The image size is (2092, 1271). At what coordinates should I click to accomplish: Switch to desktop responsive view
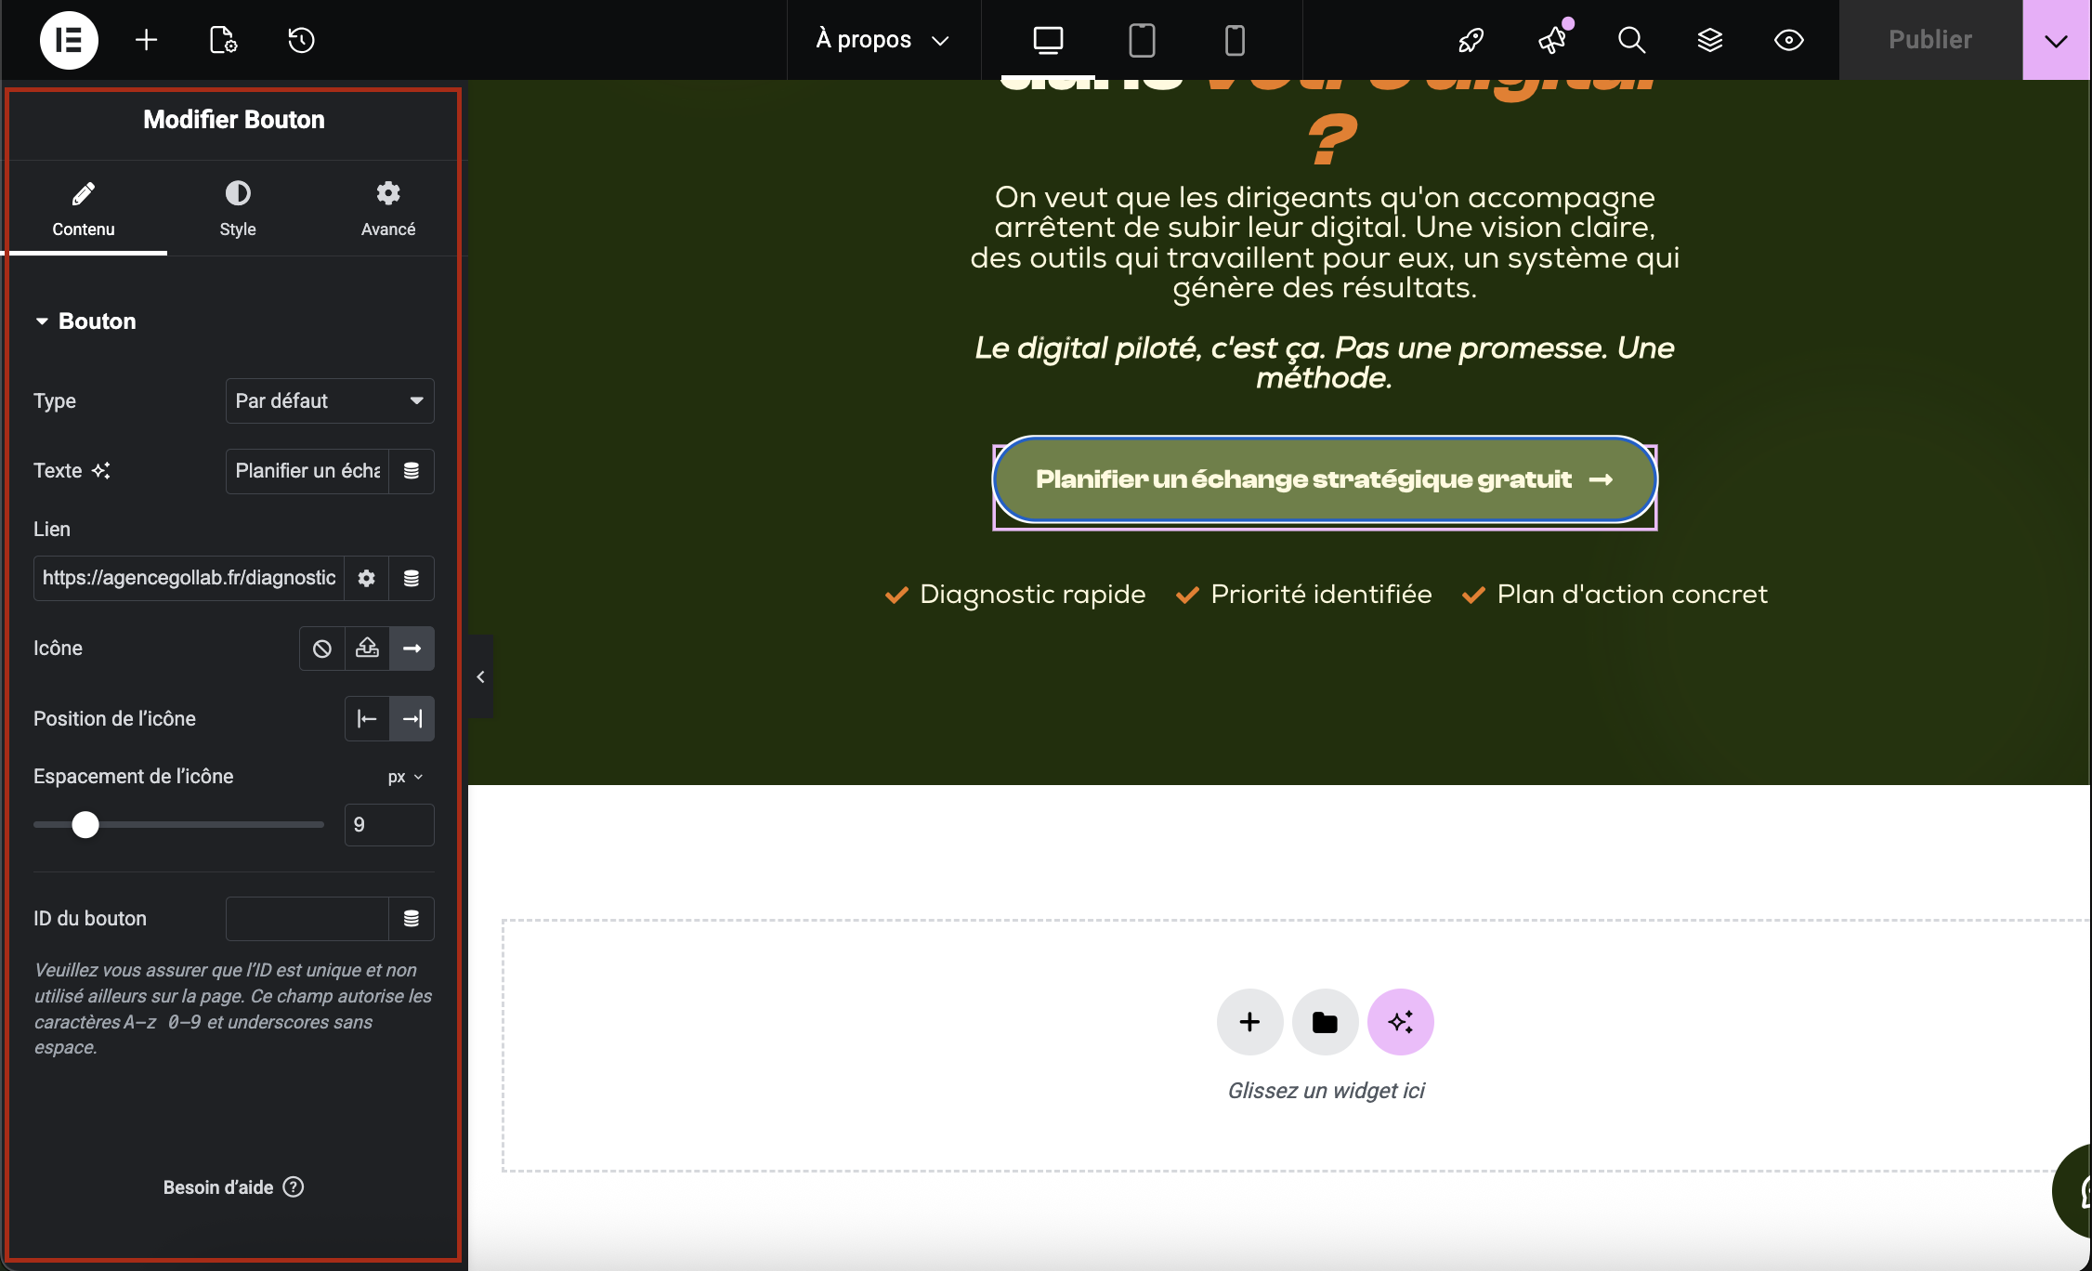tap(1048, 40)
